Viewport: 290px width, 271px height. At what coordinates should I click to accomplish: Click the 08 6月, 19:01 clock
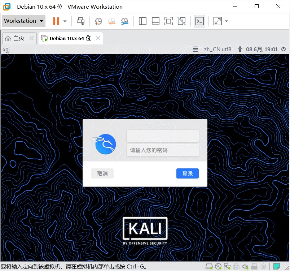262,50
